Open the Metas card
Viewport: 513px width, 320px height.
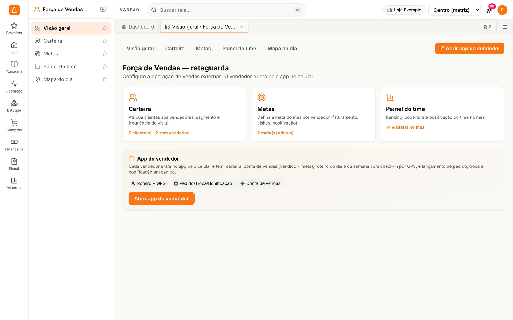coord(313,114)
